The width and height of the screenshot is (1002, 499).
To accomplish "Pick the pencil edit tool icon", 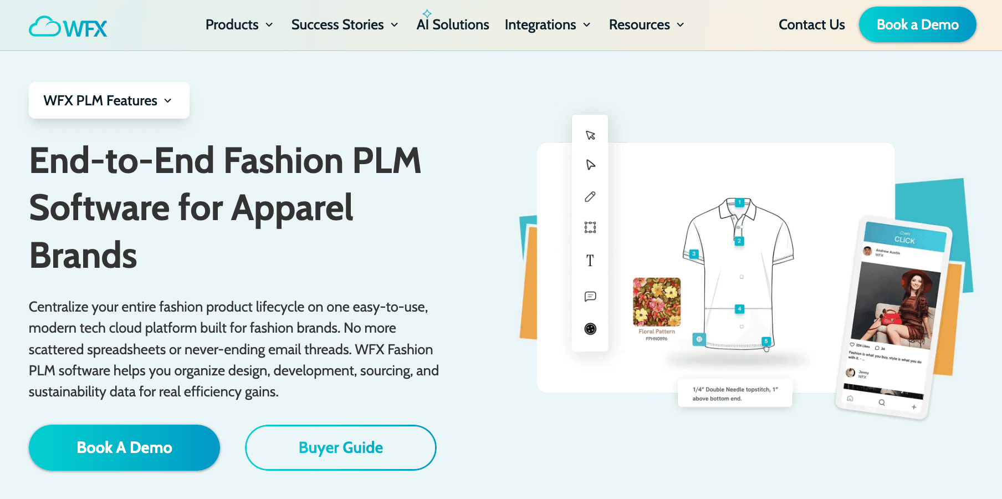I will (590, 197).
